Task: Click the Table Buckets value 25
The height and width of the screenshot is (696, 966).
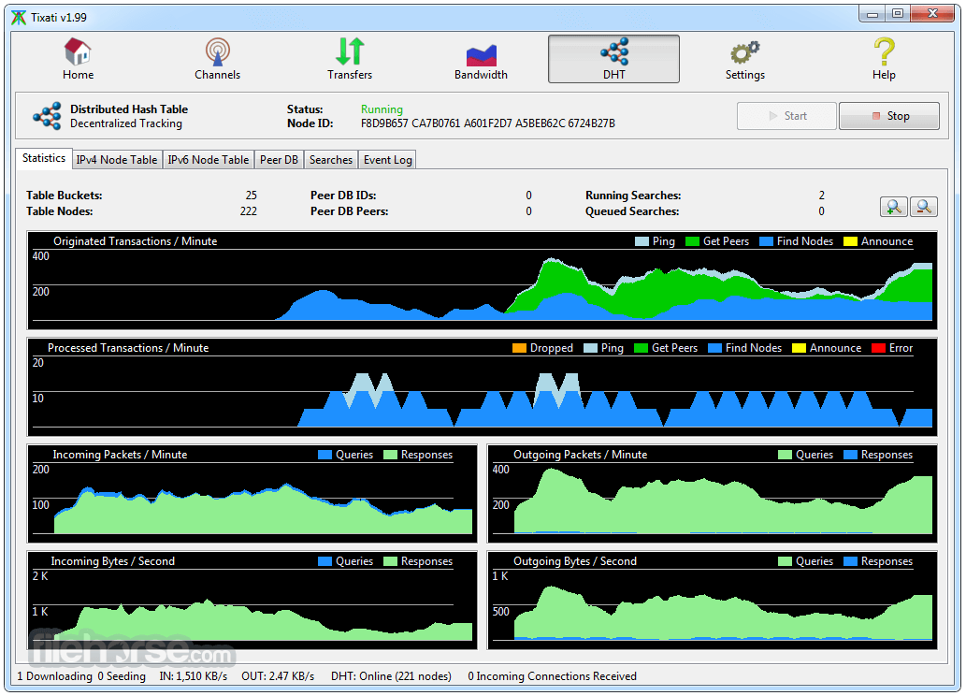Action: coord(251,196)
